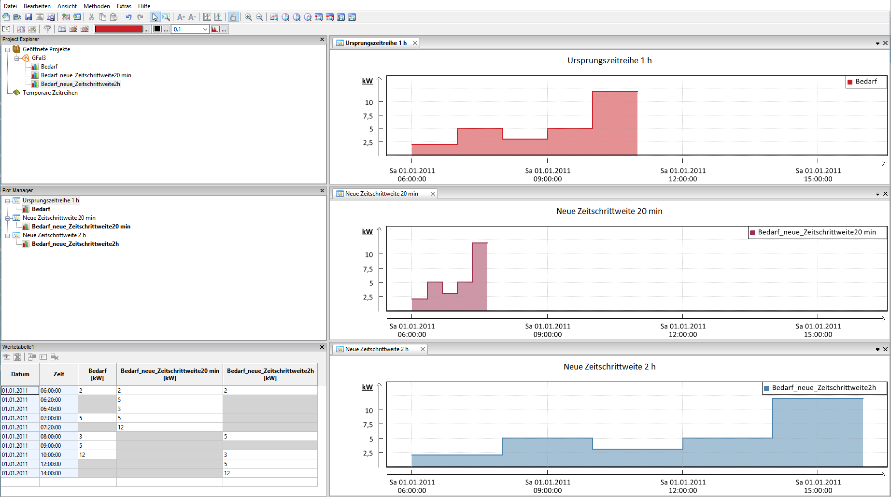
Task: Click the New project toolbar icon
Action: 6,17
